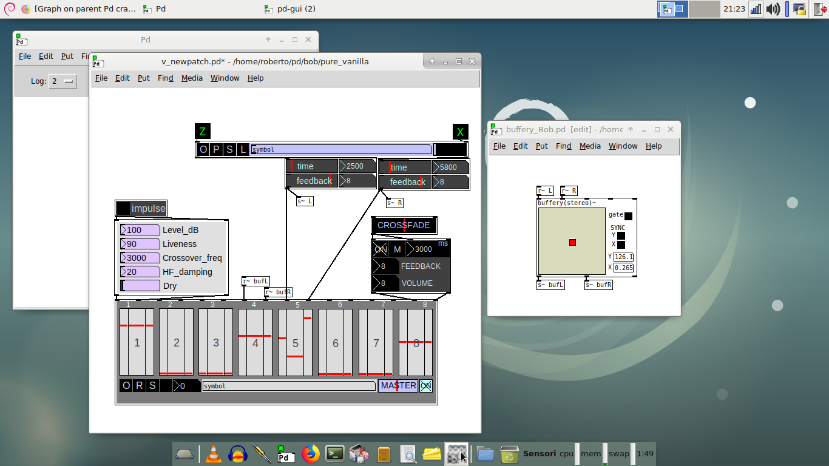Open the blue folder in the dock
This screenshot has width=829, height=466.
[485, 454]
